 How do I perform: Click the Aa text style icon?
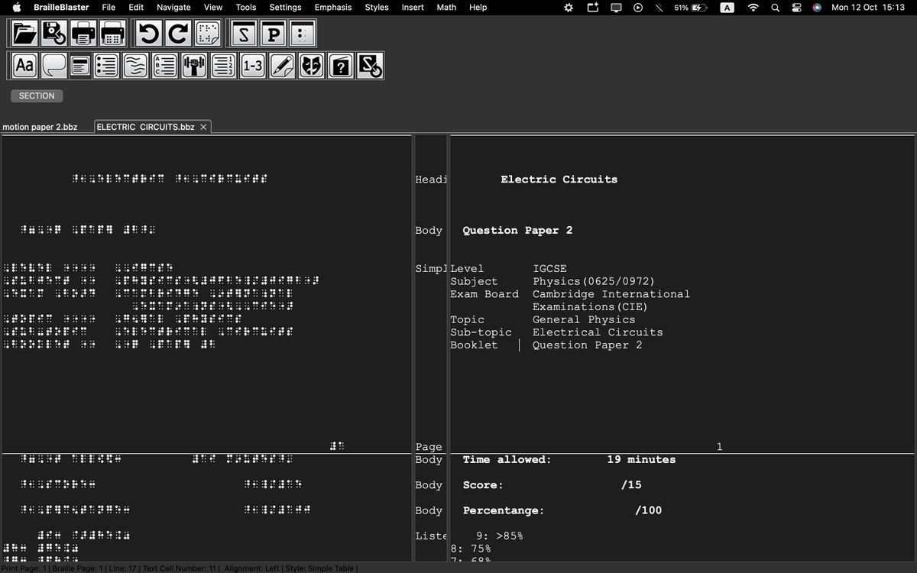click(25, 66)
